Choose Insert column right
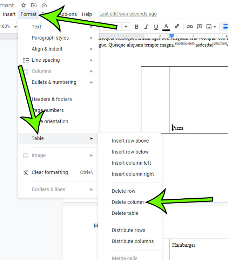The width and height of the screenshot is (228, 260). point(130,174)
